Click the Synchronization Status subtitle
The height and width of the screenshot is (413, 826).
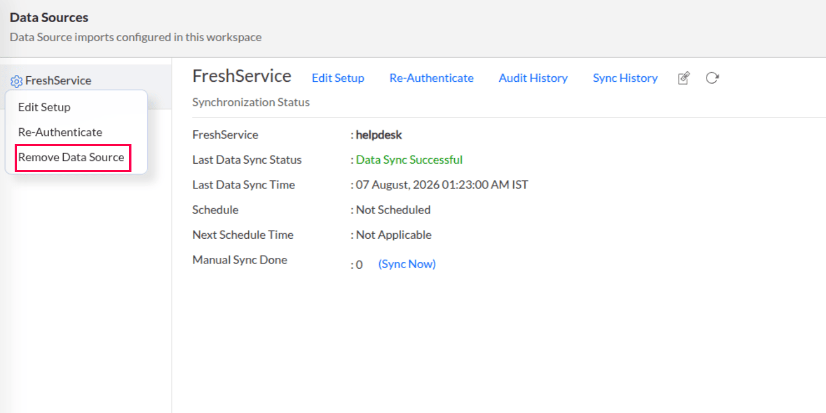251,103
